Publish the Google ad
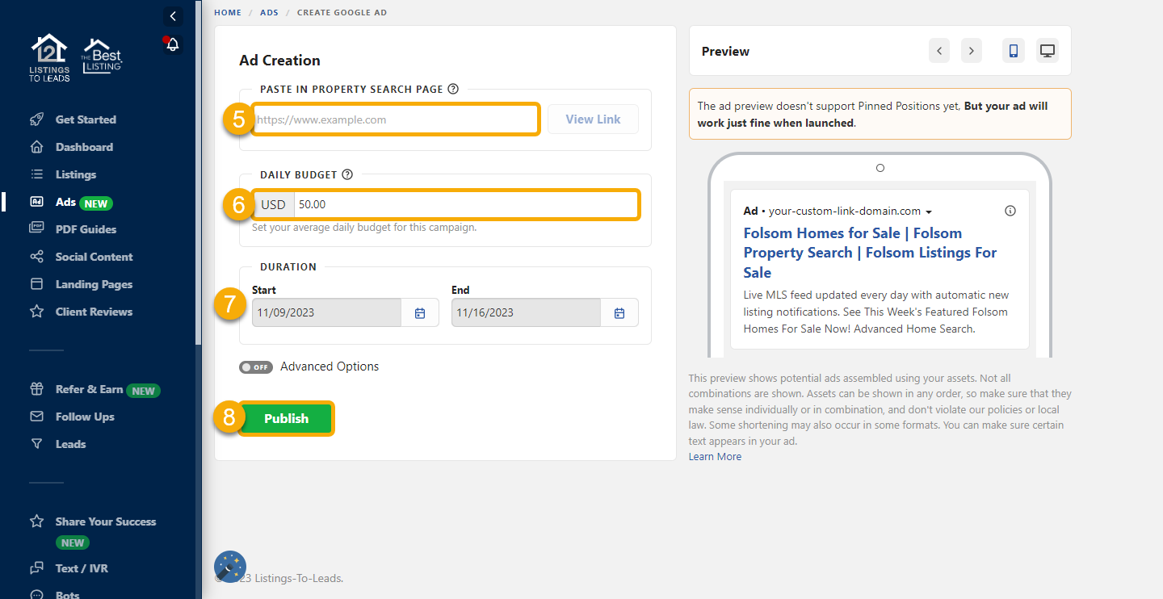This screenshot has width=1163, height=599. pos(286,418)
